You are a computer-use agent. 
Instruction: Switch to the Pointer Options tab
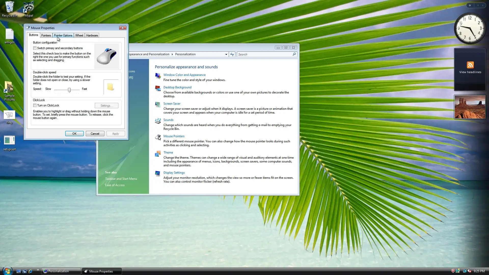pyautogui.click(x=63, y=35)
